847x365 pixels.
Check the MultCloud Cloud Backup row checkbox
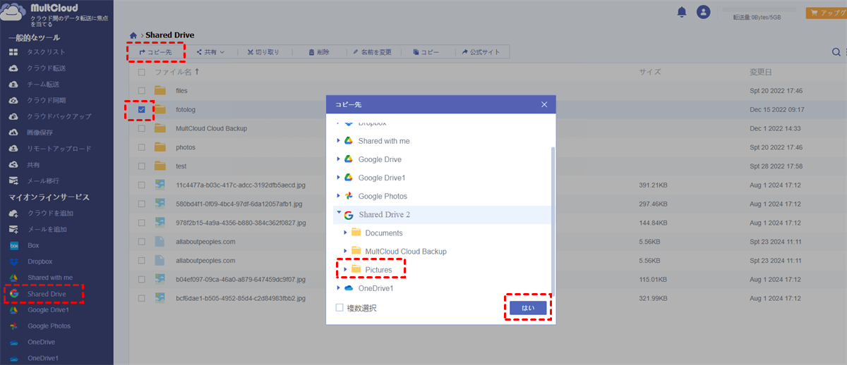coord(142,128)
